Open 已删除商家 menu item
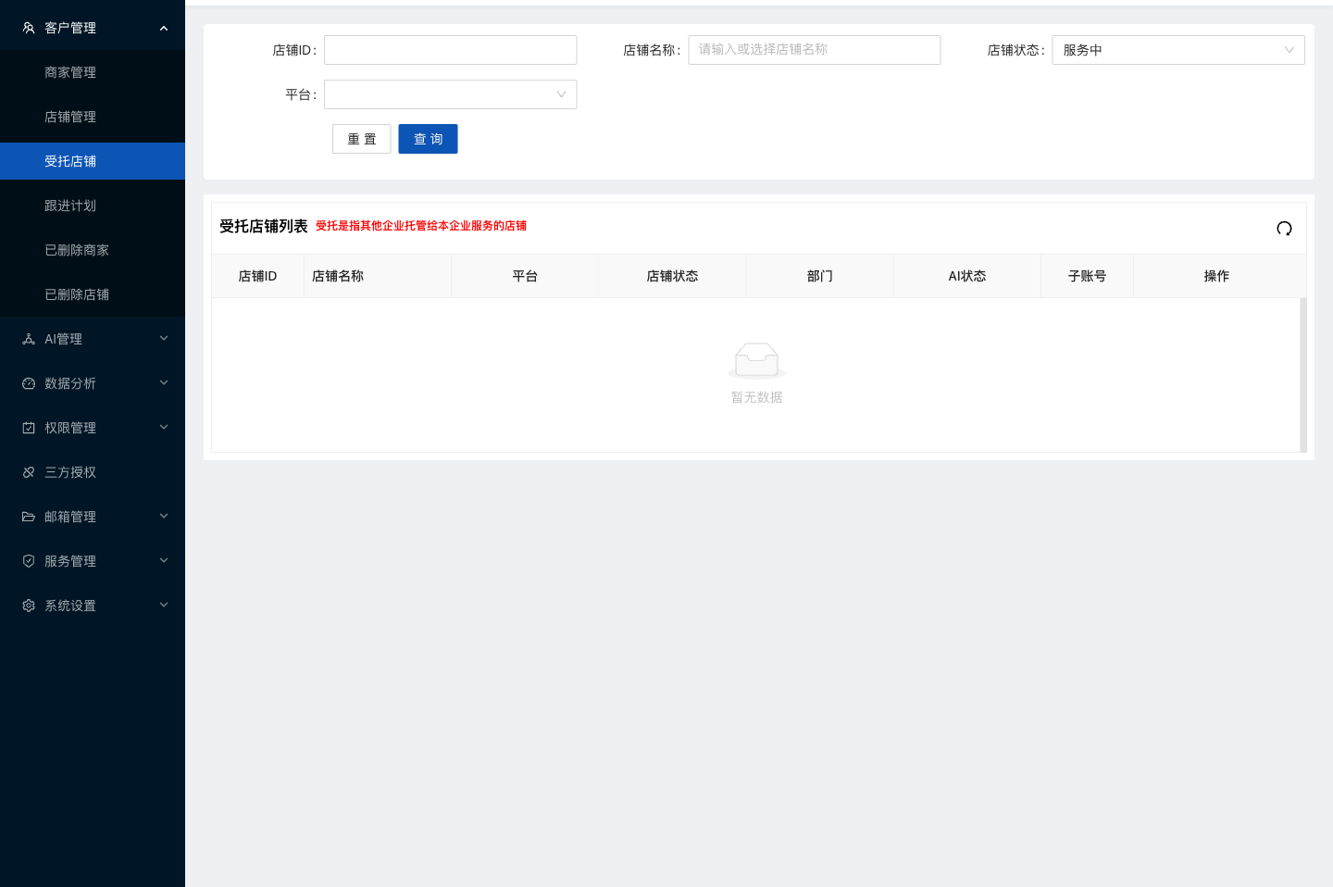Image resolution: width=1333 pixels, height=887 pixels. (93, 250)
